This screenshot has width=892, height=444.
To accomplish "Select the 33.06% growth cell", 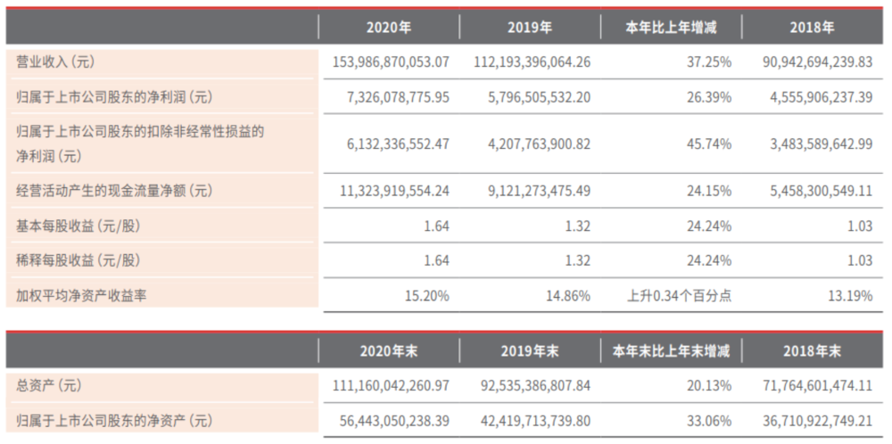I will coord(708,421).
